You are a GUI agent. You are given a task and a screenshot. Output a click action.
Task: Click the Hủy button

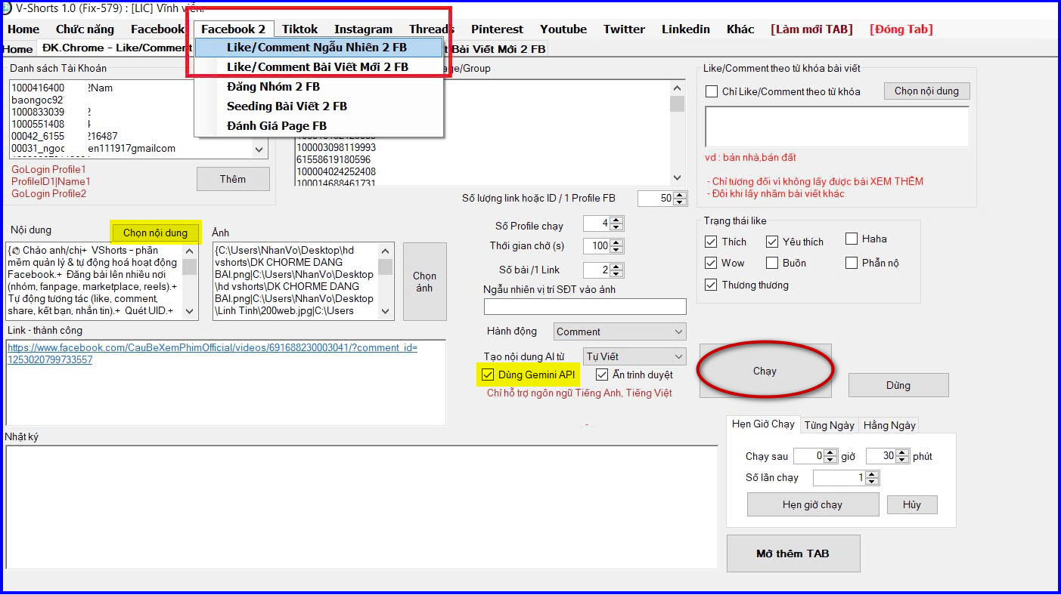tap(912, 504)
